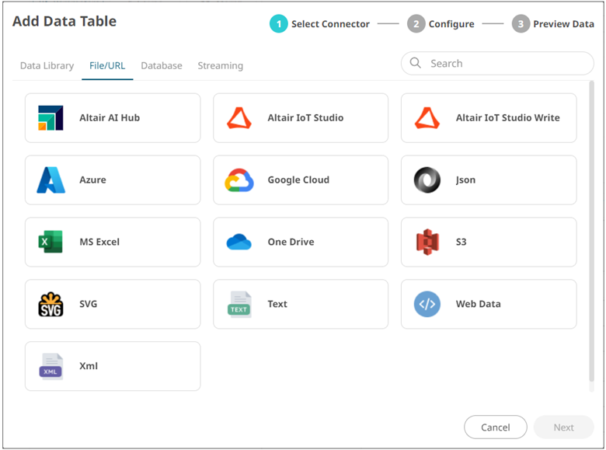Select the Azure connector icon
Image resolution: width=606 pixels, height=450 pixels.
(x=50, y=180)
